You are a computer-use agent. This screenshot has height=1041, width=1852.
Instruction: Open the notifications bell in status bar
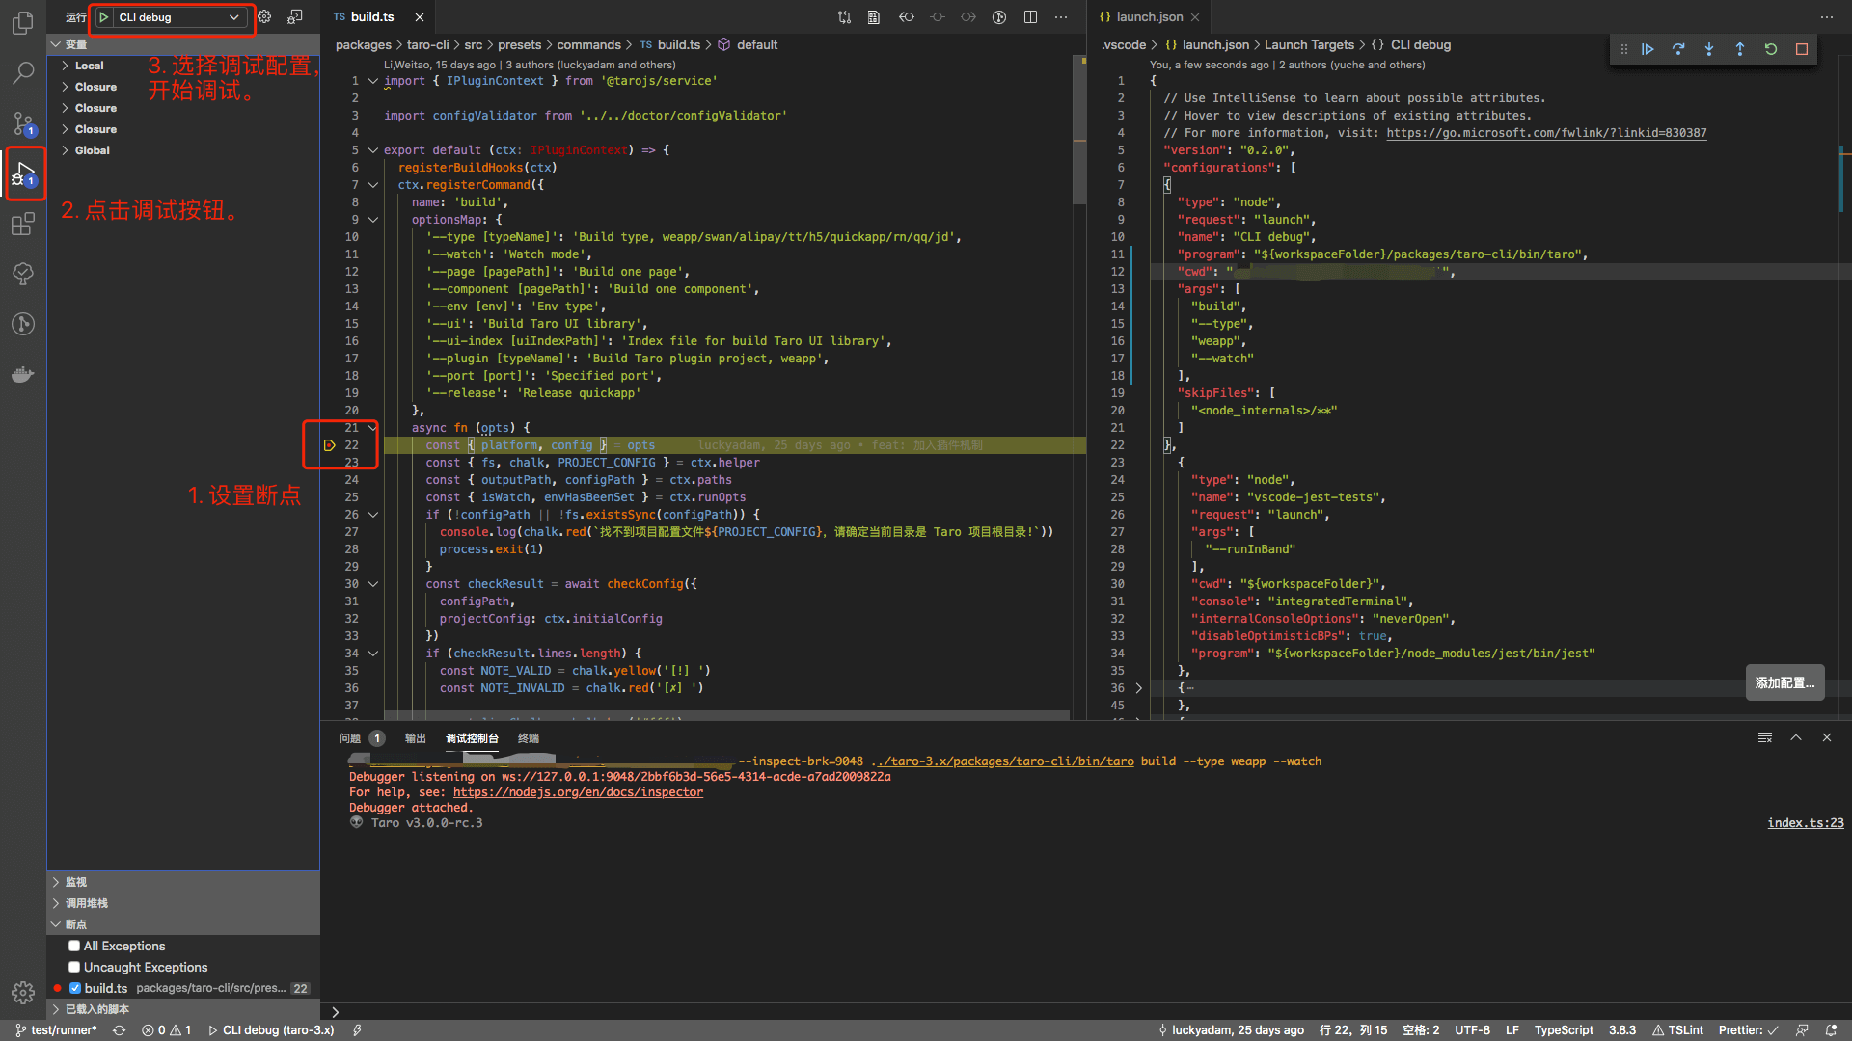pos(1831,1030)
